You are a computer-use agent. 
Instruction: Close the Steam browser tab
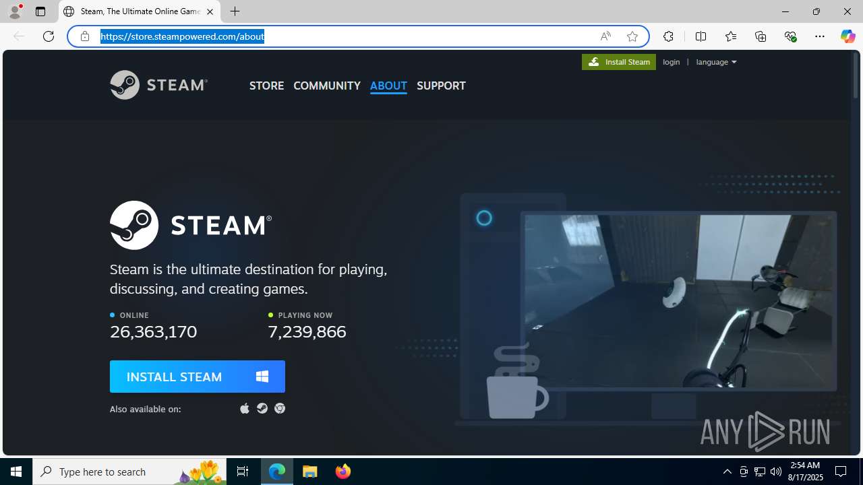tap(210, 11)
